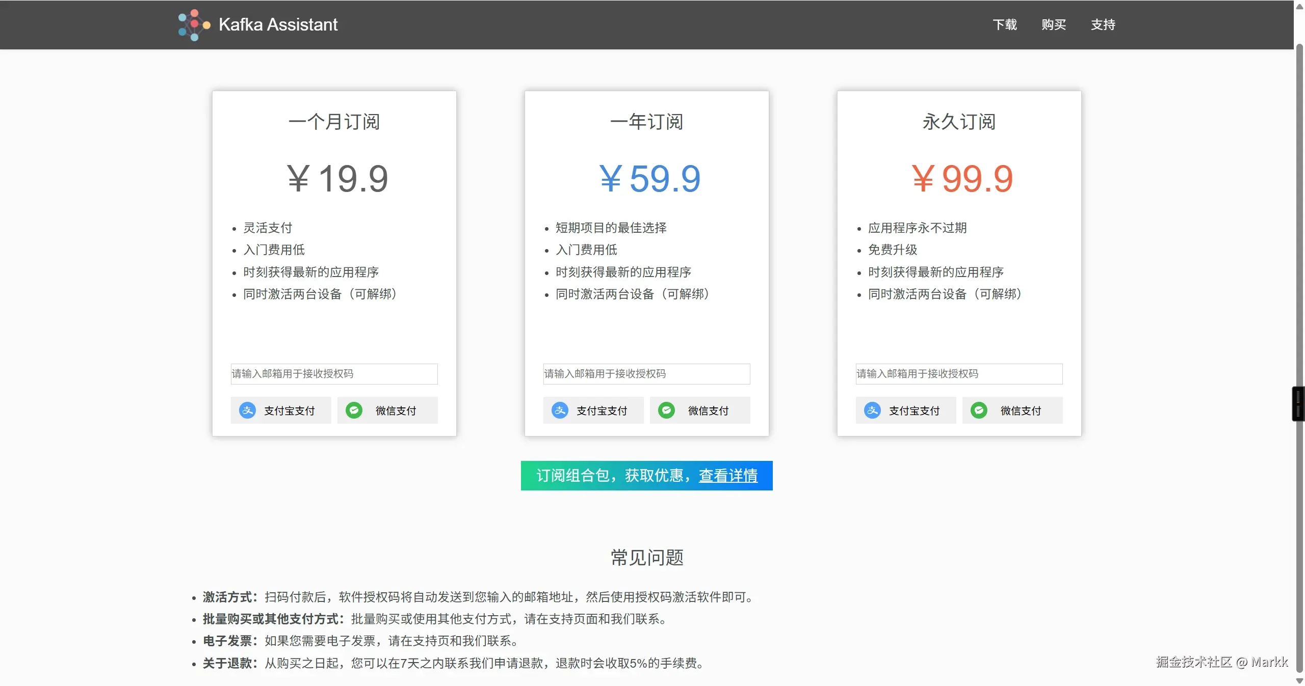Click the blue ¥59.9 price
This screenshot has width=1305, height=686.
coord(650,179)
